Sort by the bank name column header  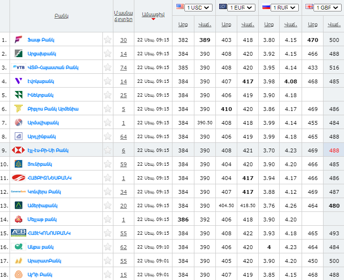61,16
